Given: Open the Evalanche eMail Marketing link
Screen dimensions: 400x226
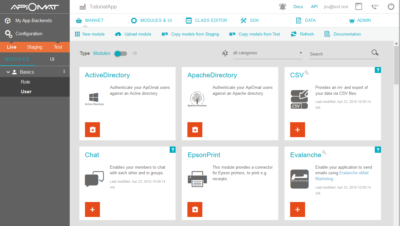Looking at the screenshot, I should tap(342, 176).
